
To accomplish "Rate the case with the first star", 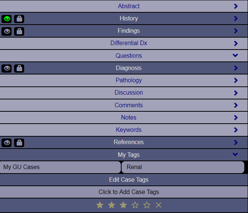I will click(x=100, y=205).
